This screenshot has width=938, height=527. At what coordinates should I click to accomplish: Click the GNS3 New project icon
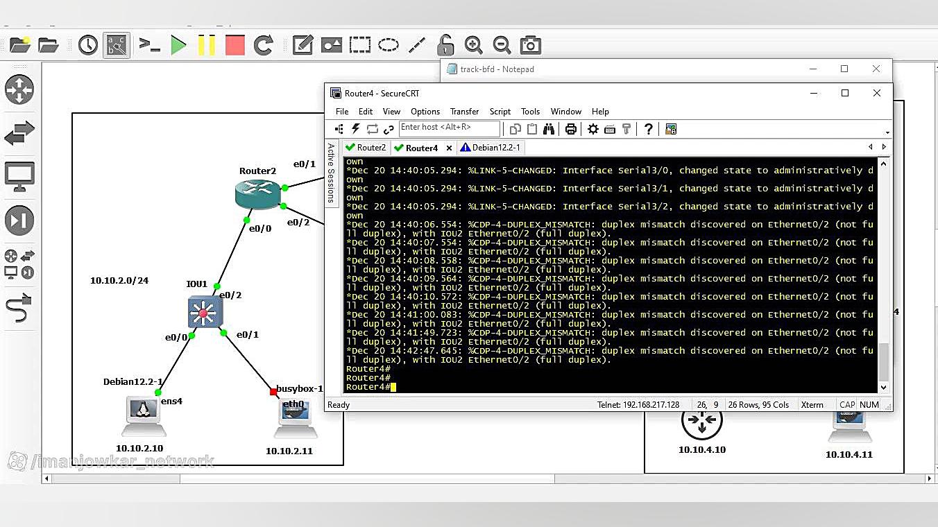click(19, 45)
